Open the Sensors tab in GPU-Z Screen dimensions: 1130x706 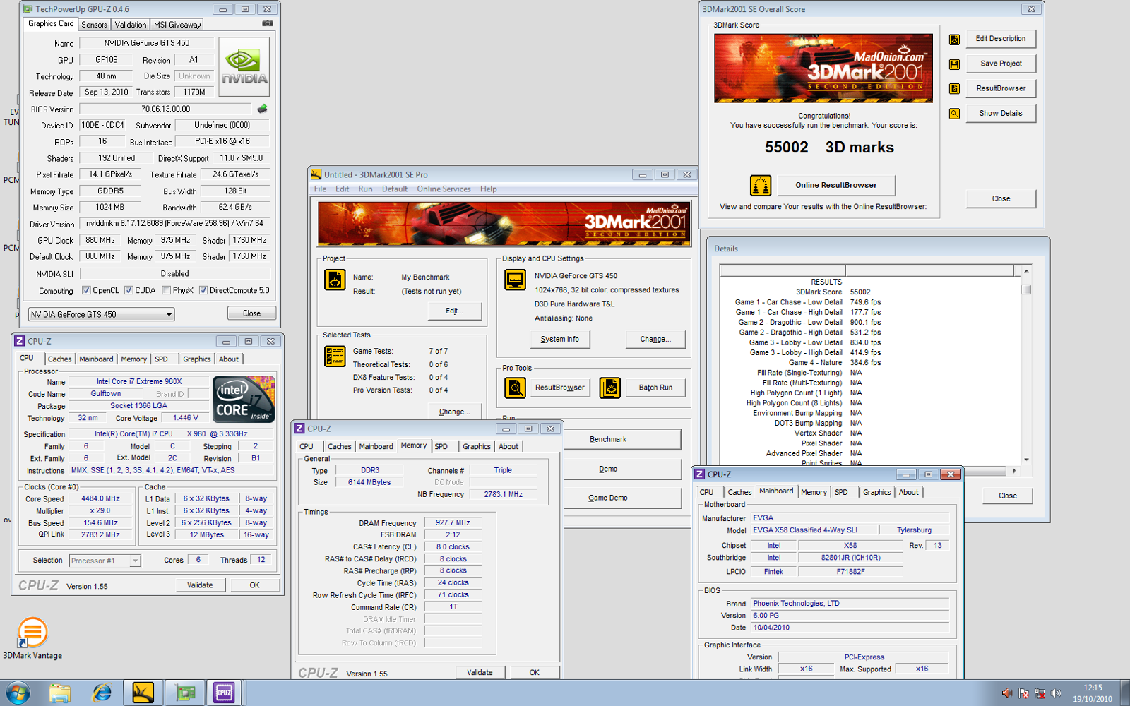click(x=94, y=25)
